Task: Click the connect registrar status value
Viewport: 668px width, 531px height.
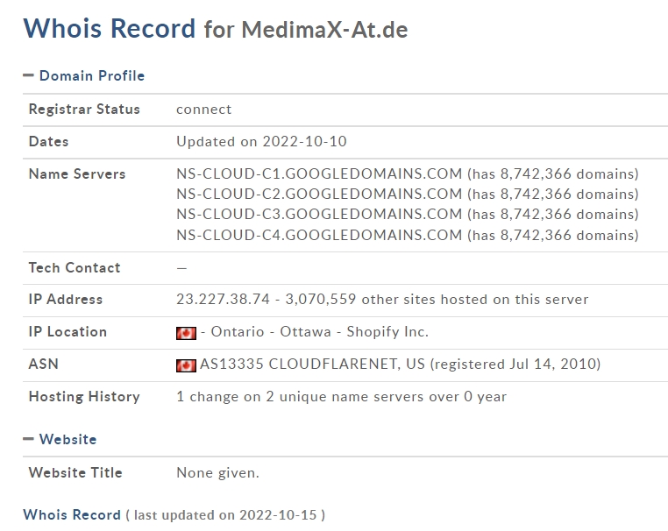Action: tap(203, 110)
